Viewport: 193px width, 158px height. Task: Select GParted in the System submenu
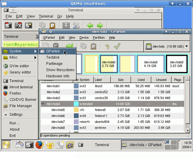[57, 51]
